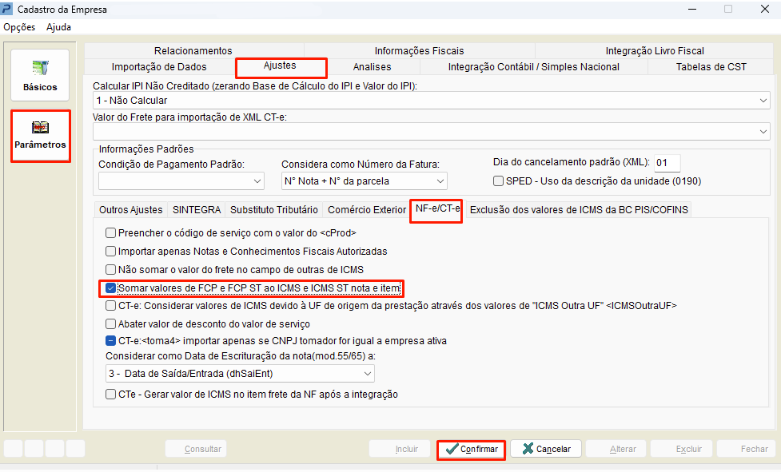The height and width of the screenshot is (472, 781).
Task: Open Exclusão dos valores de ICMS sub-tab
Action: pyautogui.click(x=579, y=210)
